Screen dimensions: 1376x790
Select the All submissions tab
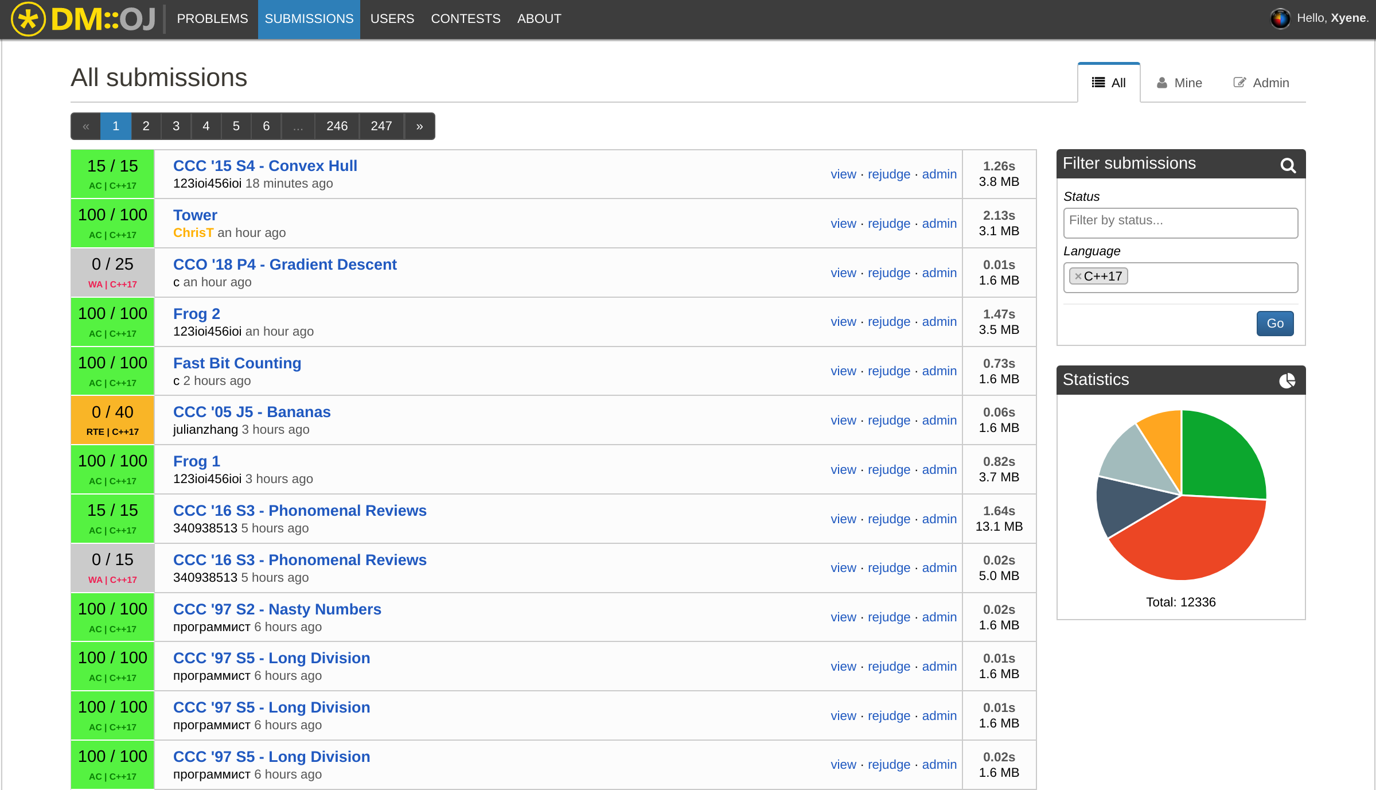[1109, 83]
